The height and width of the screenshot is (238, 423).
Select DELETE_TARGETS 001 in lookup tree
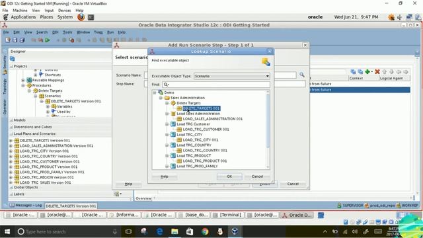point(201,108)
